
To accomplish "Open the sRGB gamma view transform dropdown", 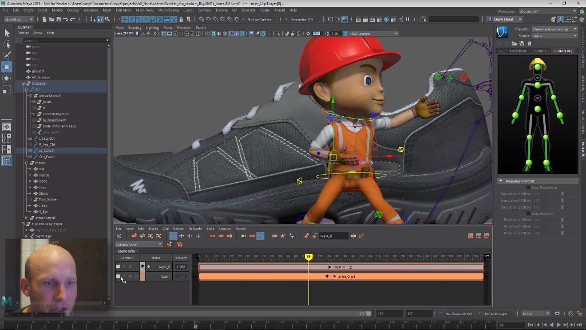I will point(374,34).
